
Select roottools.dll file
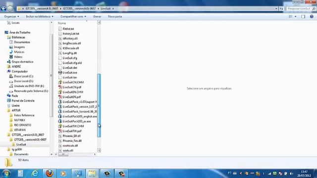tap(70, 145)
